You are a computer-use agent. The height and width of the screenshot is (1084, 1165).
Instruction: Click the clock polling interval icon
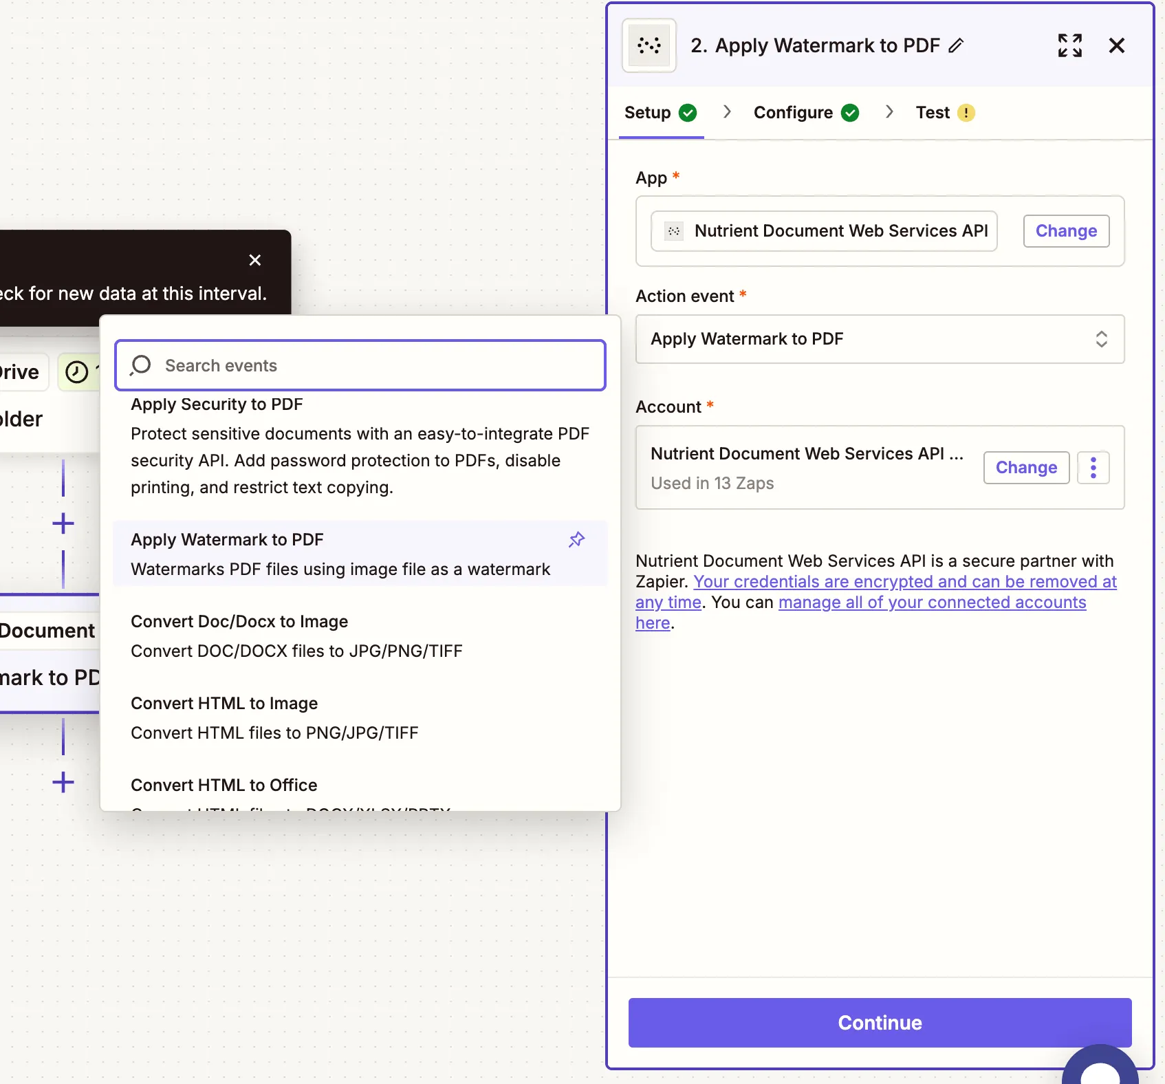point(76,372)
